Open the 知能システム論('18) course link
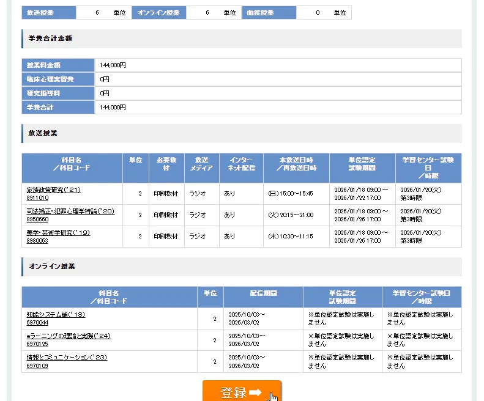Viewport: 484px width, 401px height. click(56, 315)
